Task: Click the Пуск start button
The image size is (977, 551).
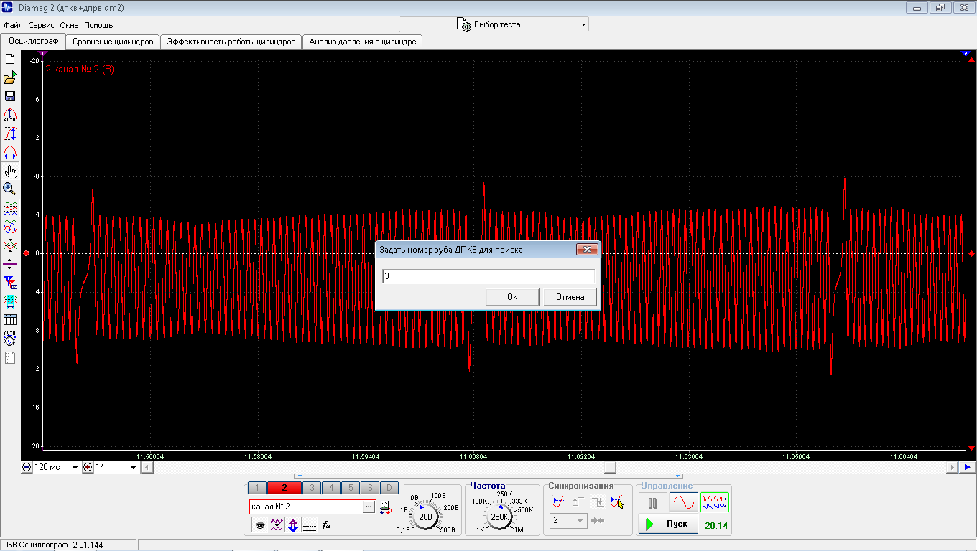Action: pos(668,524)
